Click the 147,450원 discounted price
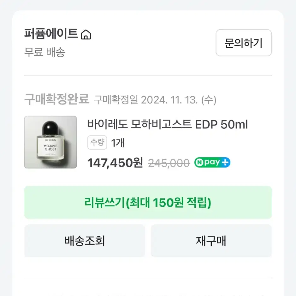Viewport: 296px width, 296px height. coord(115,163)
